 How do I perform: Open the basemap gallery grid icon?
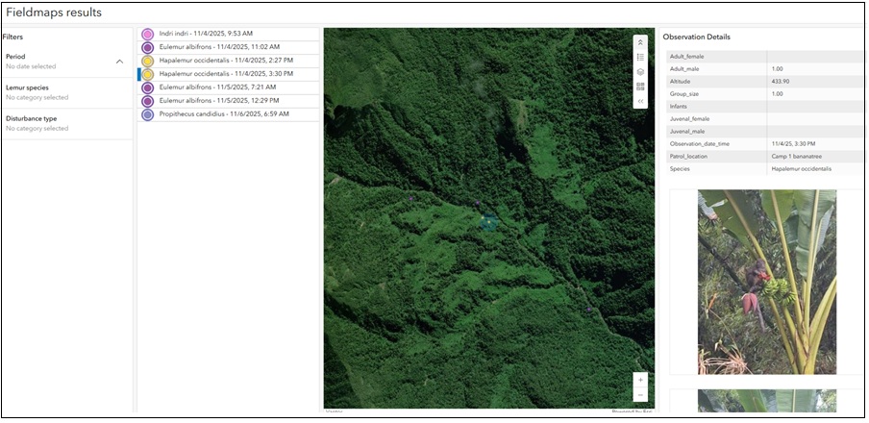click(x=640, y=87)
